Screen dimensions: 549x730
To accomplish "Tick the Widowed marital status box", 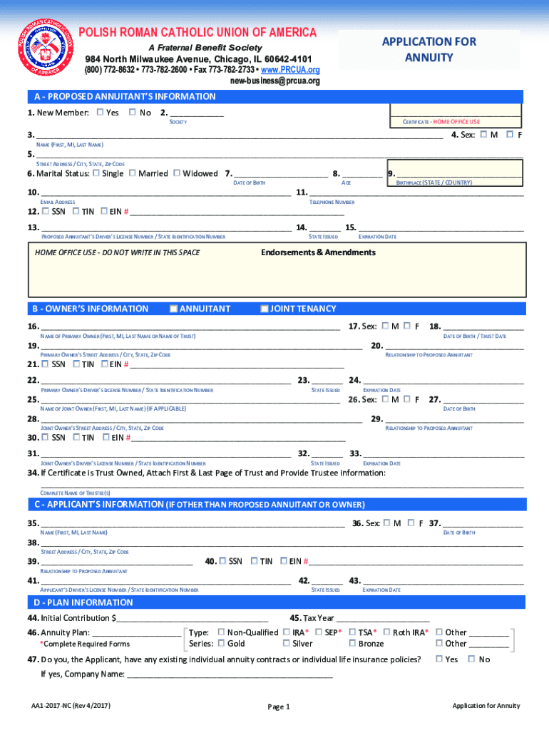I will [176, 173].
